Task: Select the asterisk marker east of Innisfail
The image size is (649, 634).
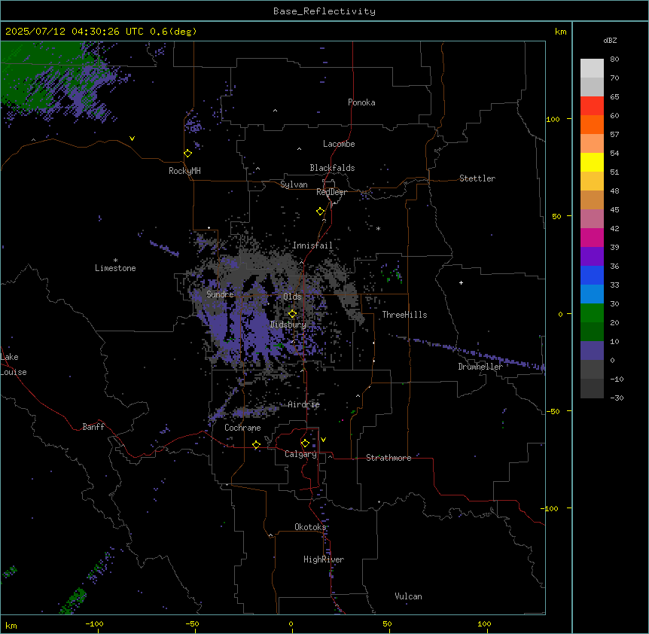Action: 378,228
